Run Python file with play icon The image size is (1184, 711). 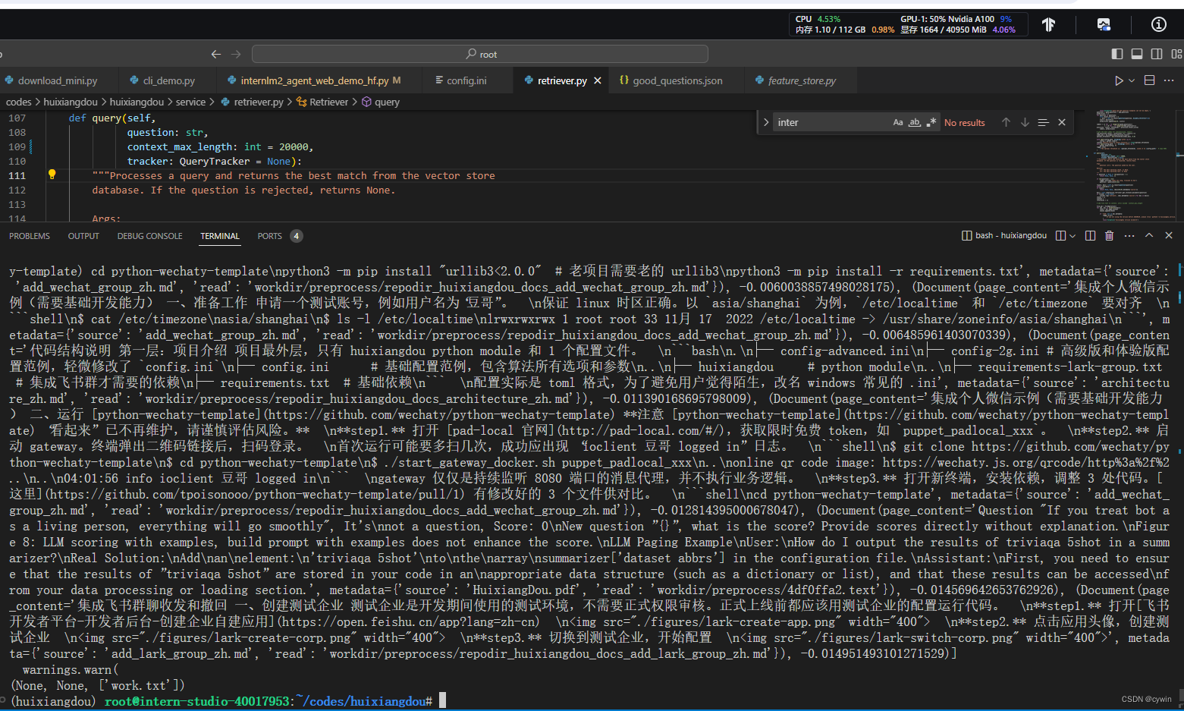tap(1118, 80)
